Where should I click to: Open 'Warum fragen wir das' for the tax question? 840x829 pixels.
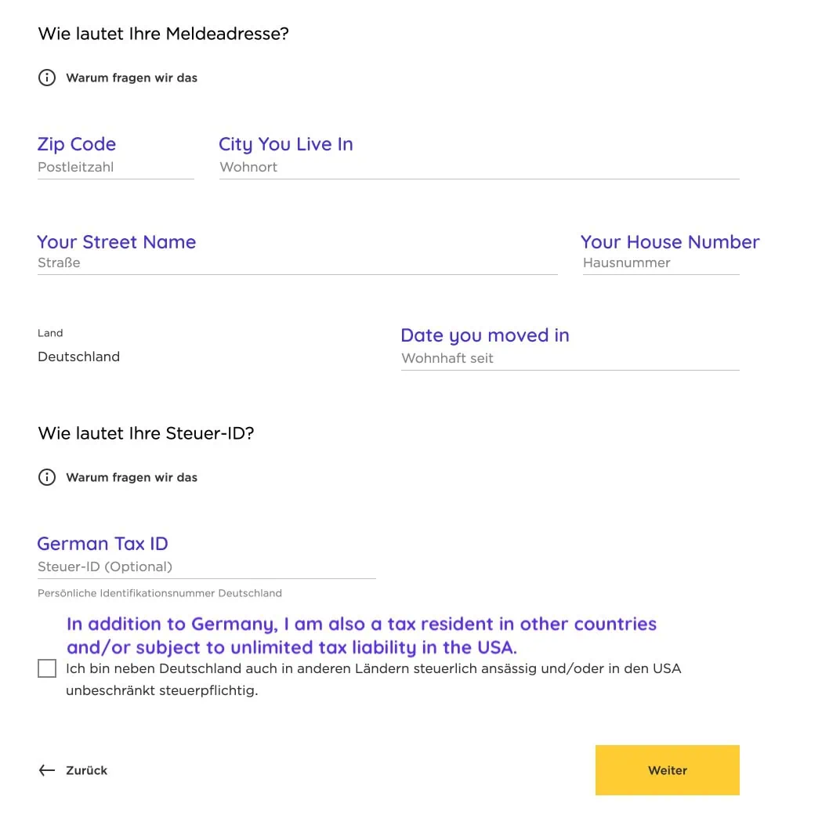pos(132,477)
